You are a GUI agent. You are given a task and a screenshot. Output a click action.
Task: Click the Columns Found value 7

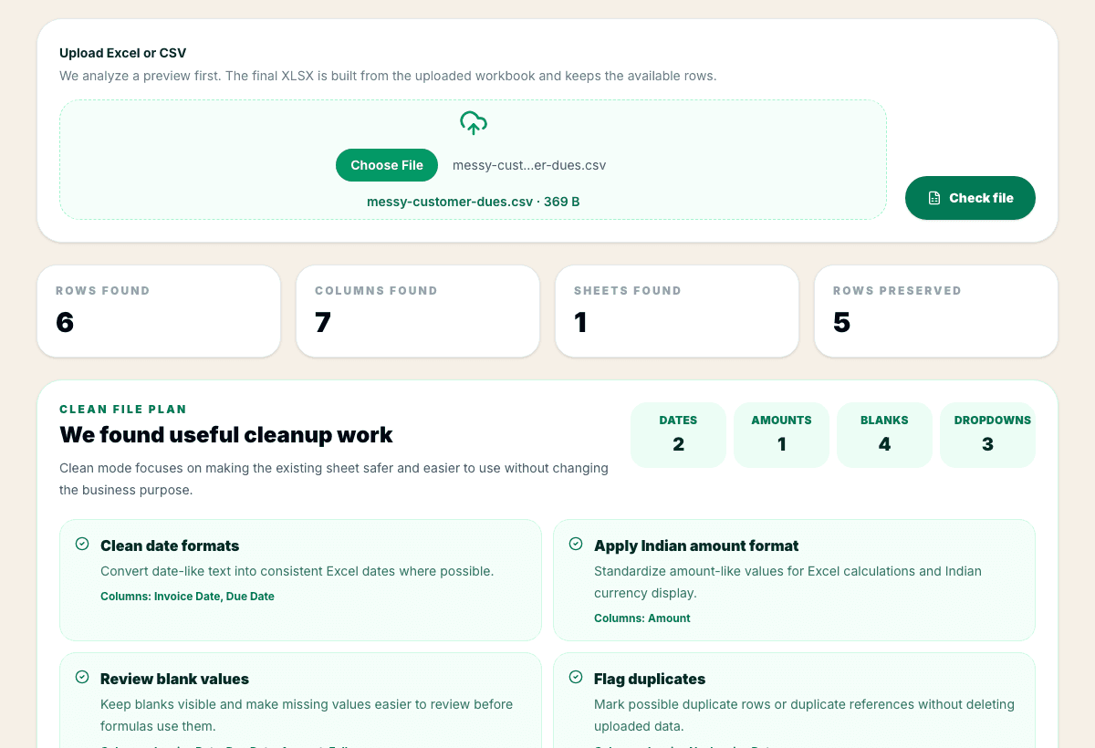coord(323,322)
